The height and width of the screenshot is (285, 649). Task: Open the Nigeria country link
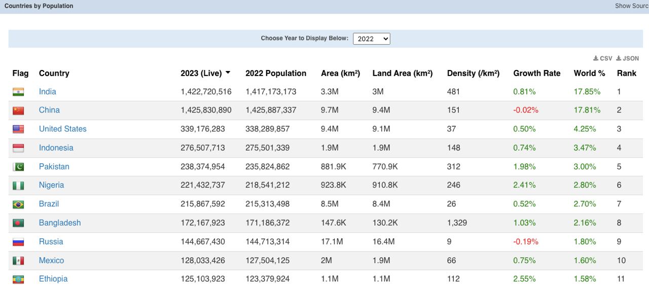click(51, 185)
